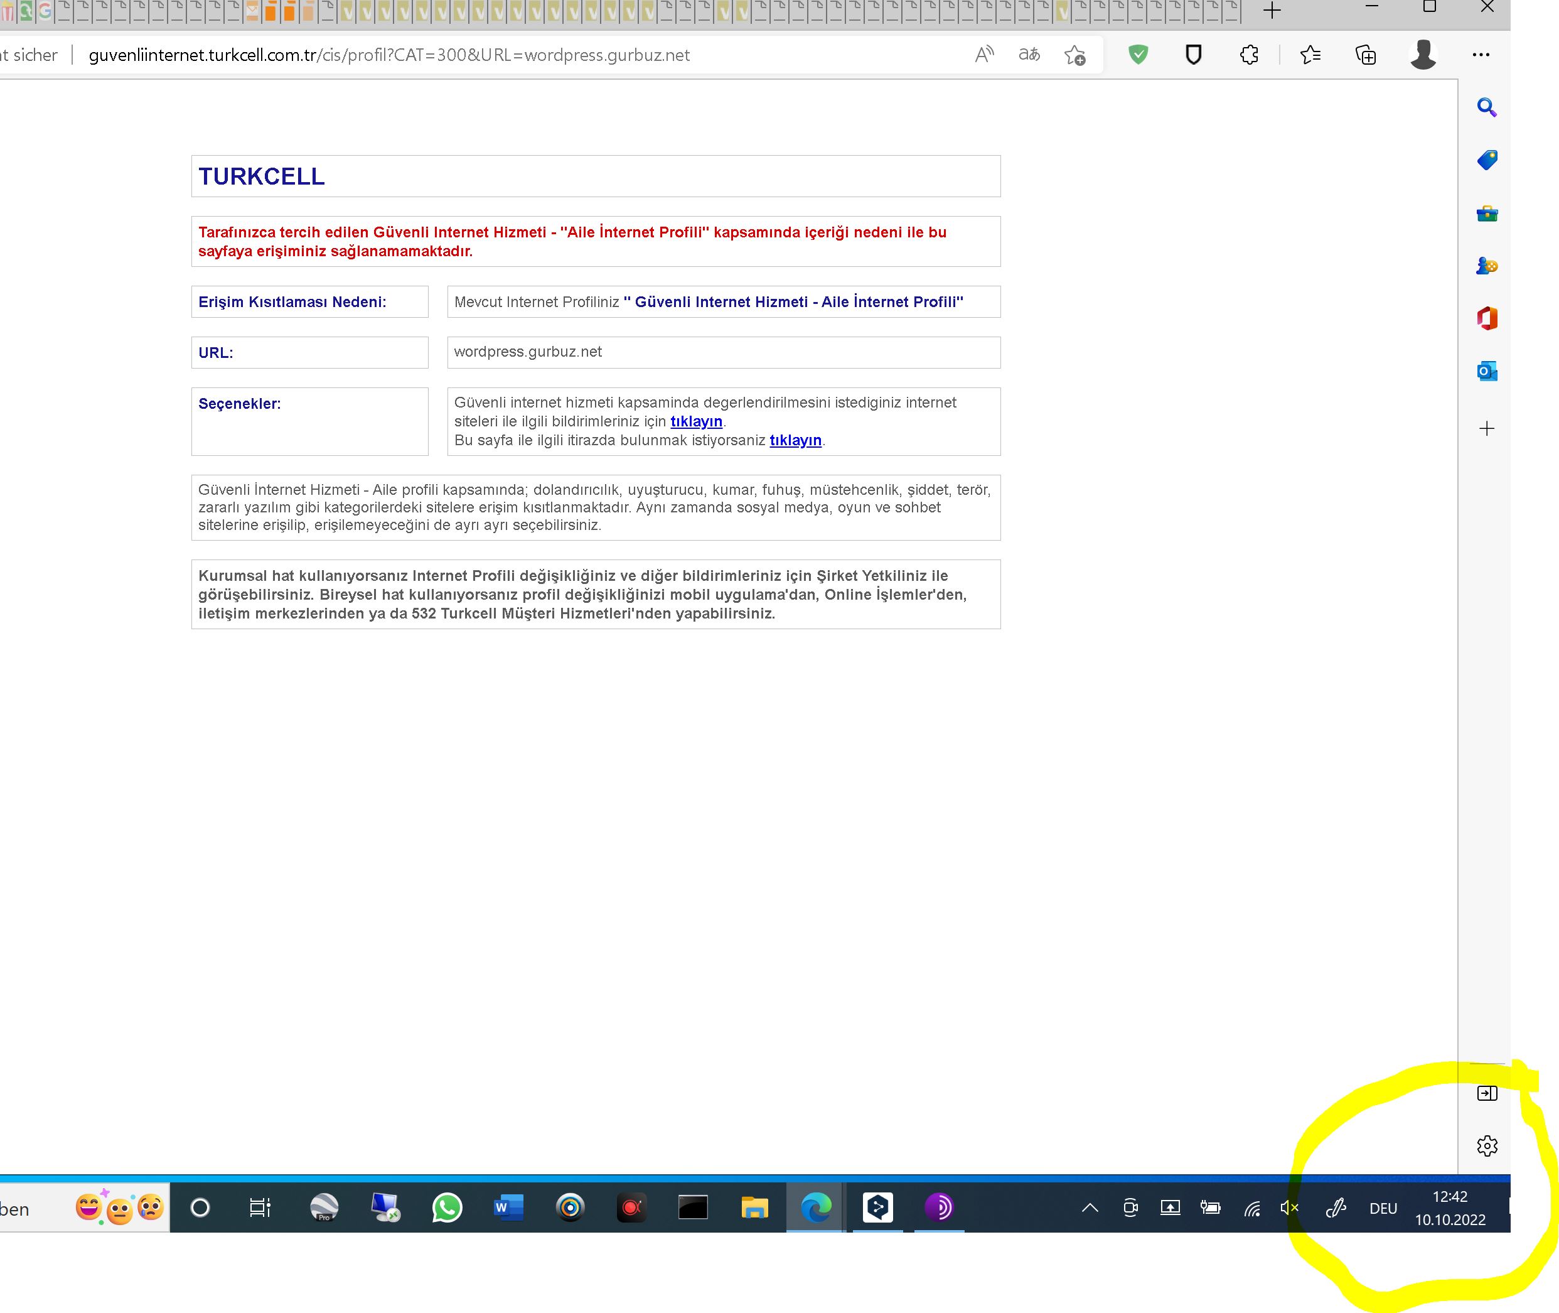Click the sidebar plus to customize
Screen dimensions: 1559x1313
pos(1487,428)
